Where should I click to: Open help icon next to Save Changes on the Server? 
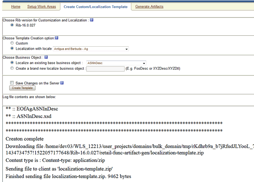point(62,83)
